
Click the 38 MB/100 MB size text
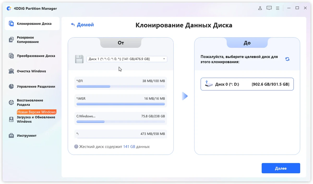pos(154,81)
